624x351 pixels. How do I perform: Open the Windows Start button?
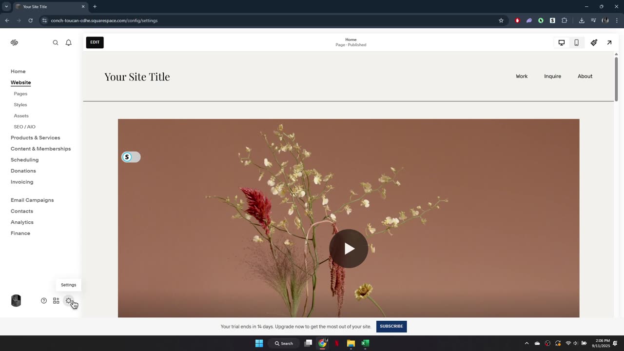259,343
